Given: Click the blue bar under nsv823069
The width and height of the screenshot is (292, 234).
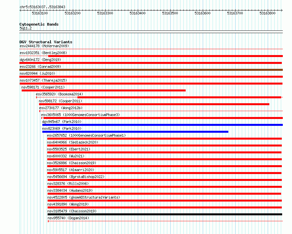Looking at the screenshot, I should 136,132.
